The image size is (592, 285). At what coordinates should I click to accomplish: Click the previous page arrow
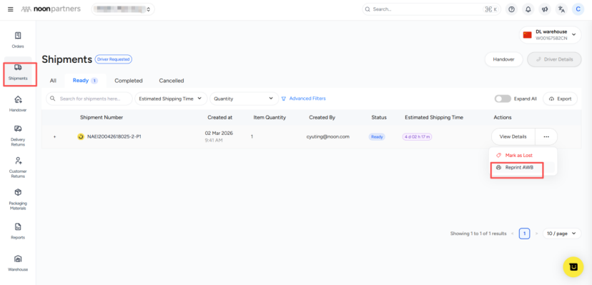click(513, 234)
